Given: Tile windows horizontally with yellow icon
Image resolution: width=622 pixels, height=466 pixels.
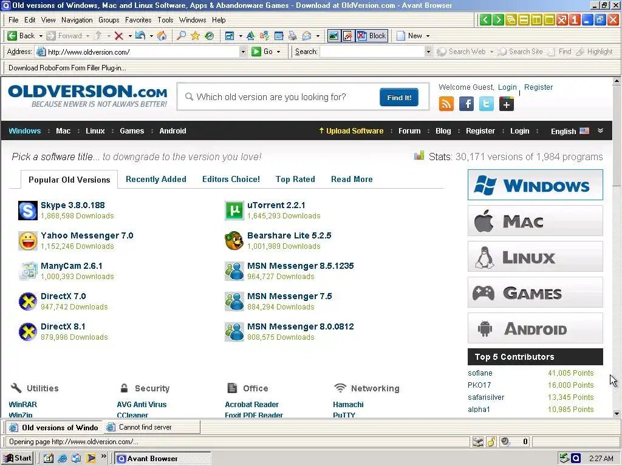Looking at the screenshot, I should (524, 20).
